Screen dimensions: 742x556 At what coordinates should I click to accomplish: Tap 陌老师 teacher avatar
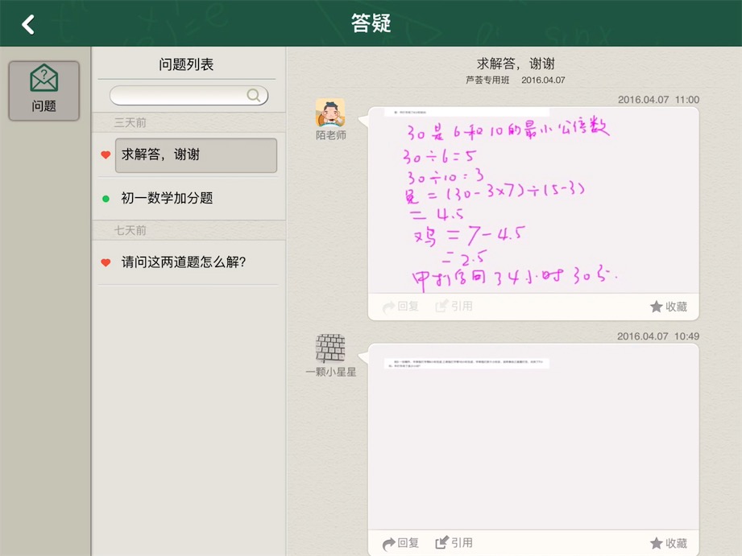click(x=330, y=113)
